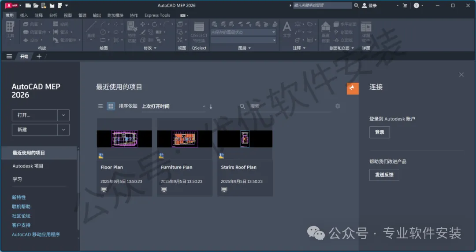The width and height of the screenshot is (476, 252).
Task: Select 学习 (Learn) in left sidebar
Action: click(x=17, y=179)
